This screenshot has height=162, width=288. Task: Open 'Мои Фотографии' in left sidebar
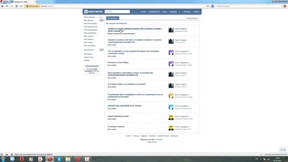tap(90, 23)
